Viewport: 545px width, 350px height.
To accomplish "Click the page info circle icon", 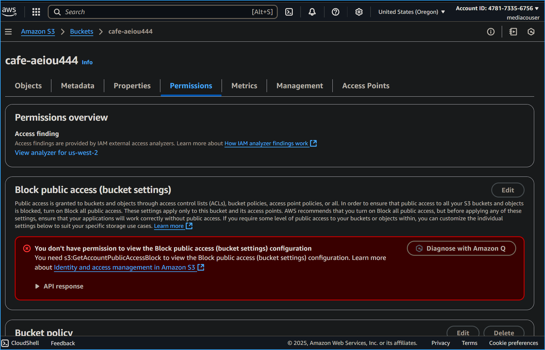I will coord(491,32).
